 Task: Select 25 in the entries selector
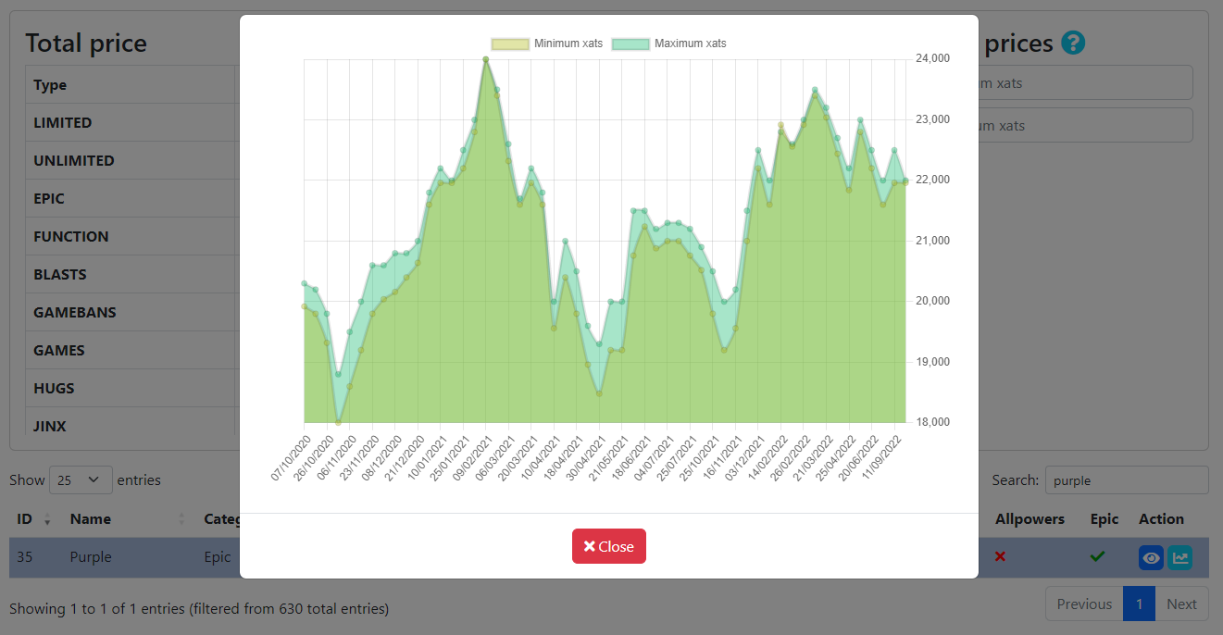tap(81, 480)
